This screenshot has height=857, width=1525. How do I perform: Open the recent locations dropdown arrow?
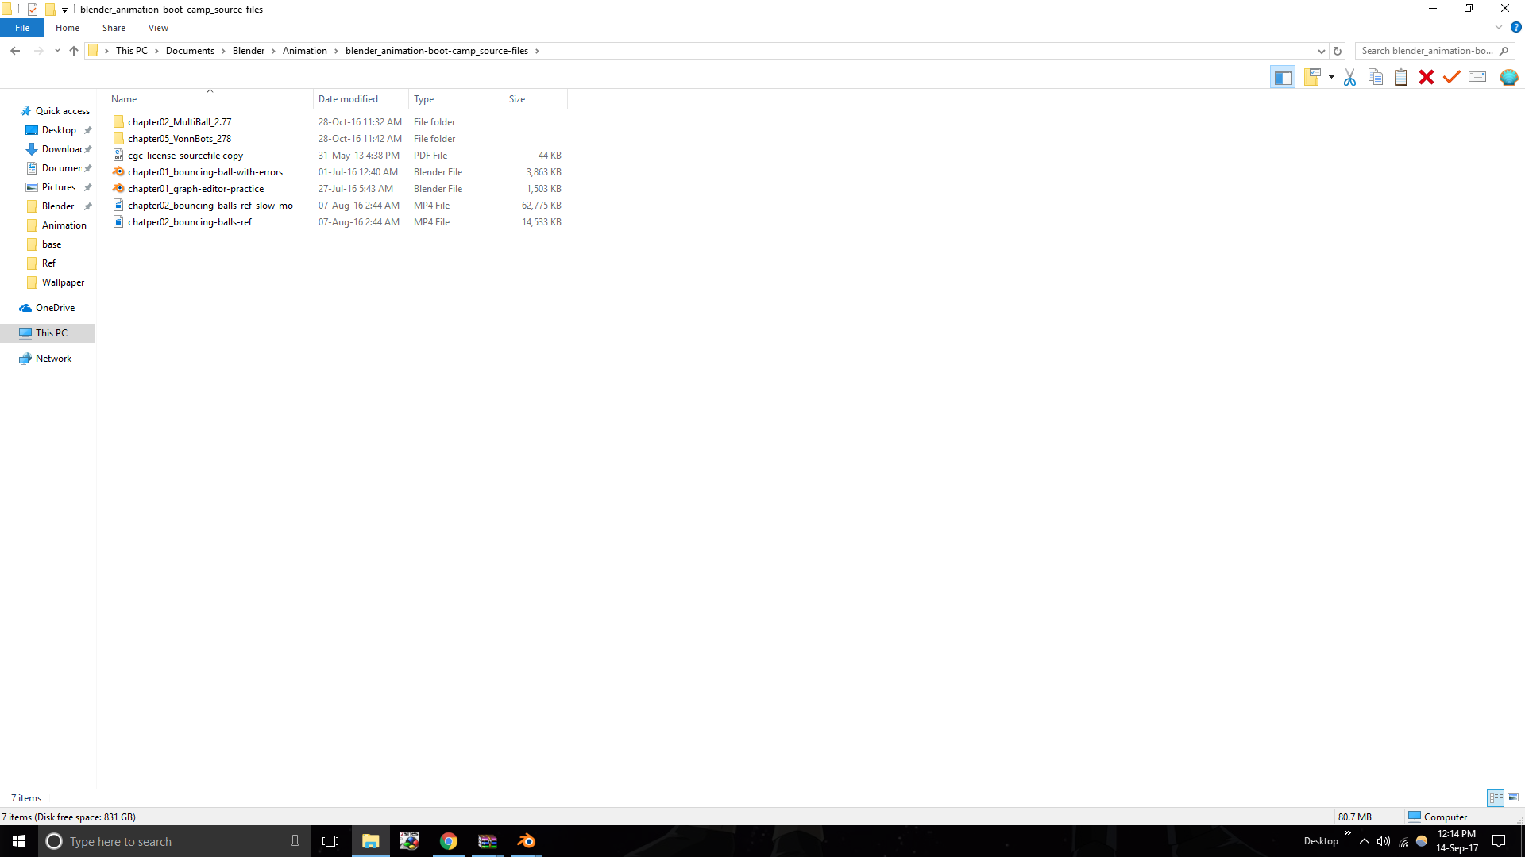(57, 51)
